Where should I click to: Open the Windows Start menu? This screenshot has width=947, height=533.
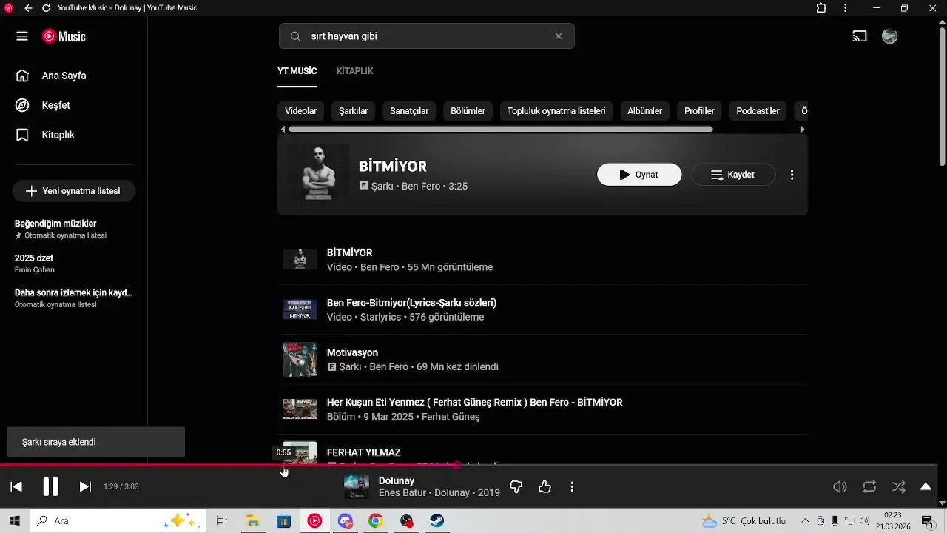point(14,521)
